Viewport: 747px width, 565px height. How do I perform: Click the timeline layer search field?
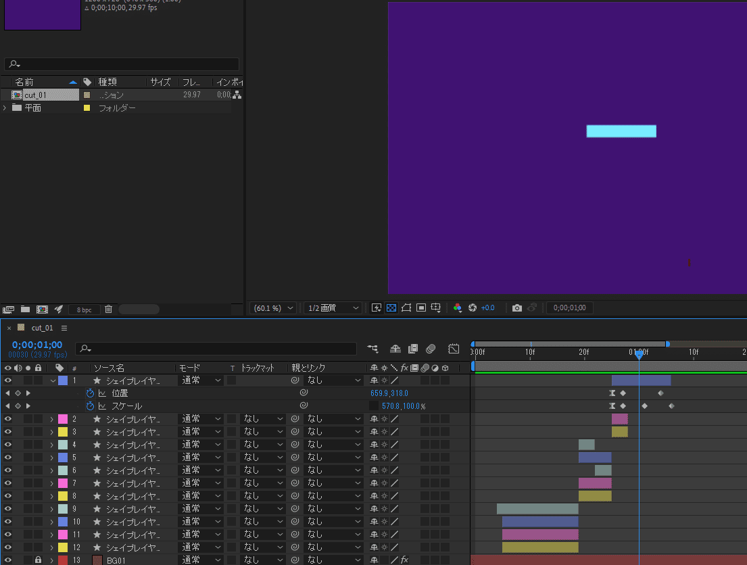click(x=216, y=349)
